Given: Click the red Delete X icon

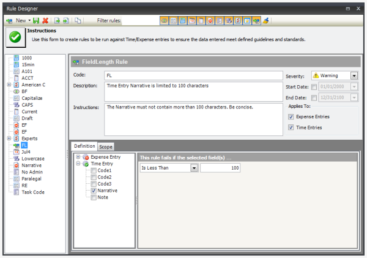Looking at the screenshot, I should 45,21.
